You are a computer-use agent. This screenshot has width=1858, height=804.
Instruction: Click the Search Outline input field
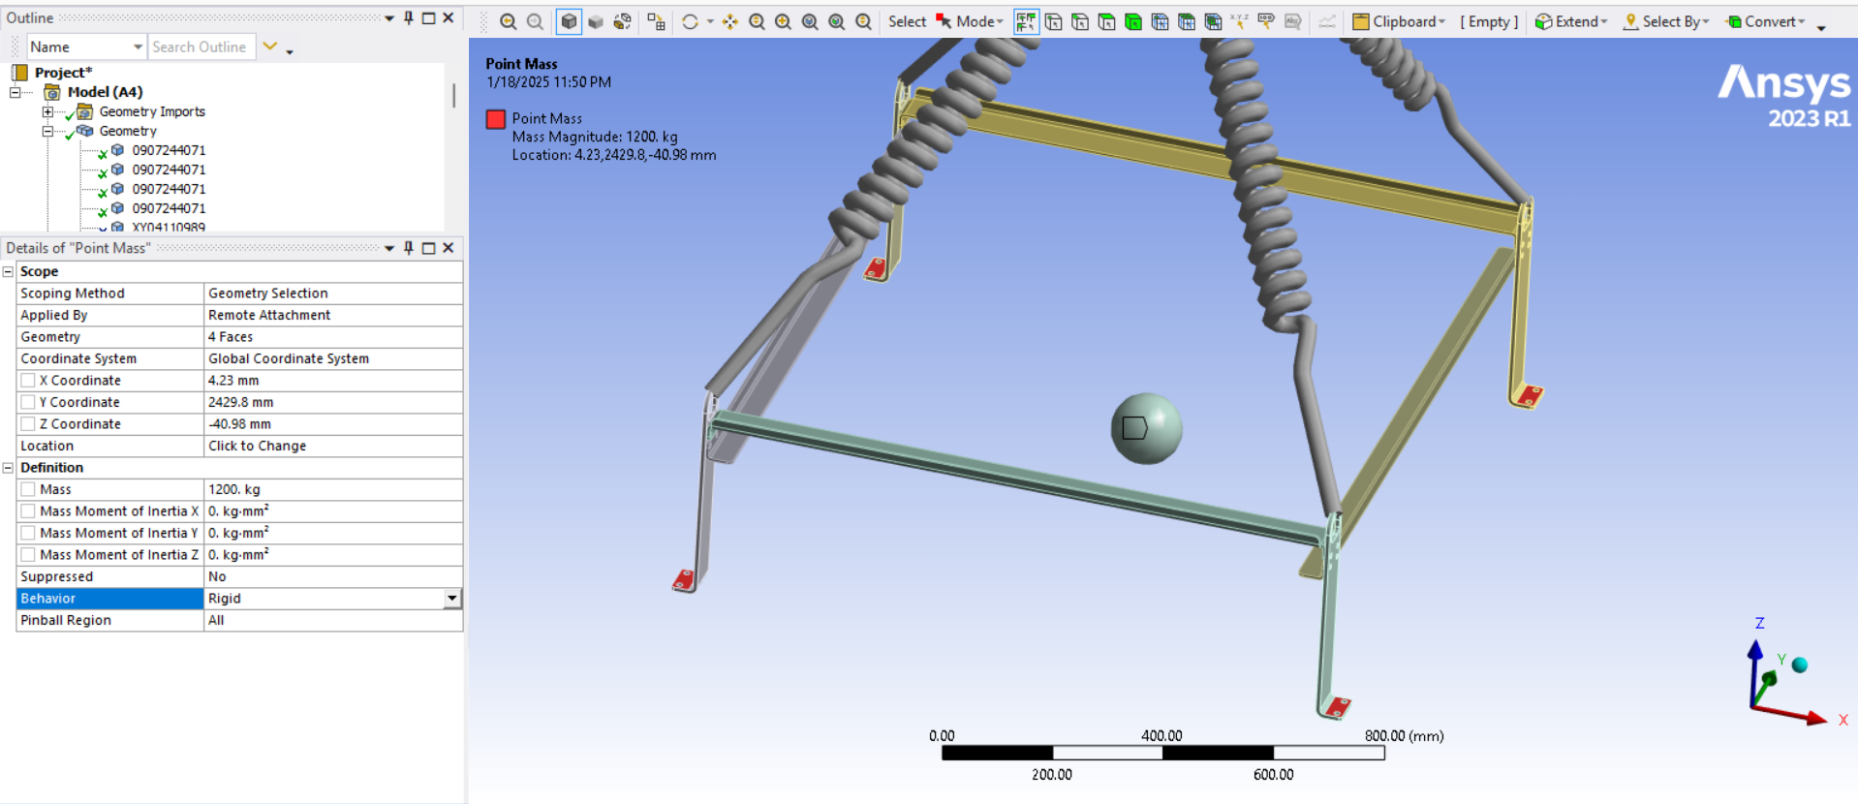coord(201,46)
